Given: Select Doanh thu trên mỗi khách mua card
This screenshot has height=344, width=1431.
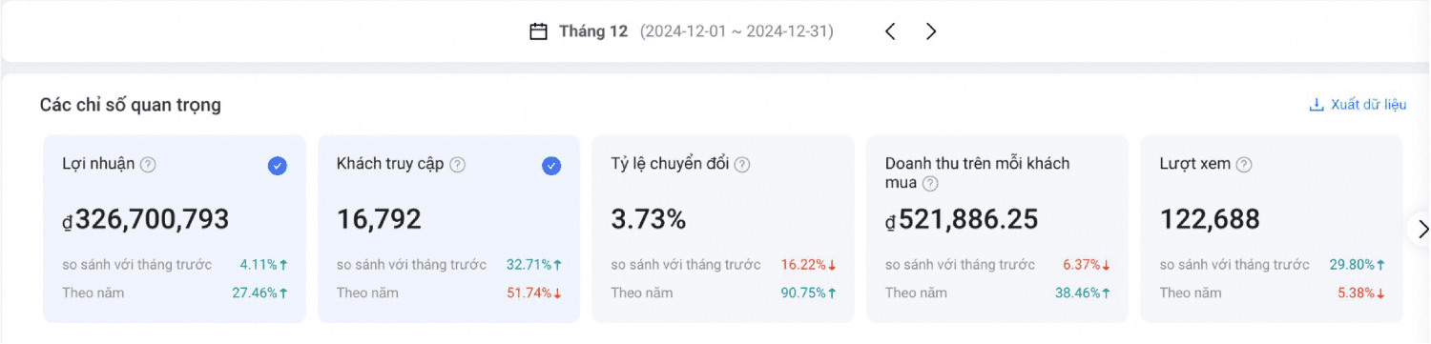Looking at the screenshot, I should (x=997, y=229).
